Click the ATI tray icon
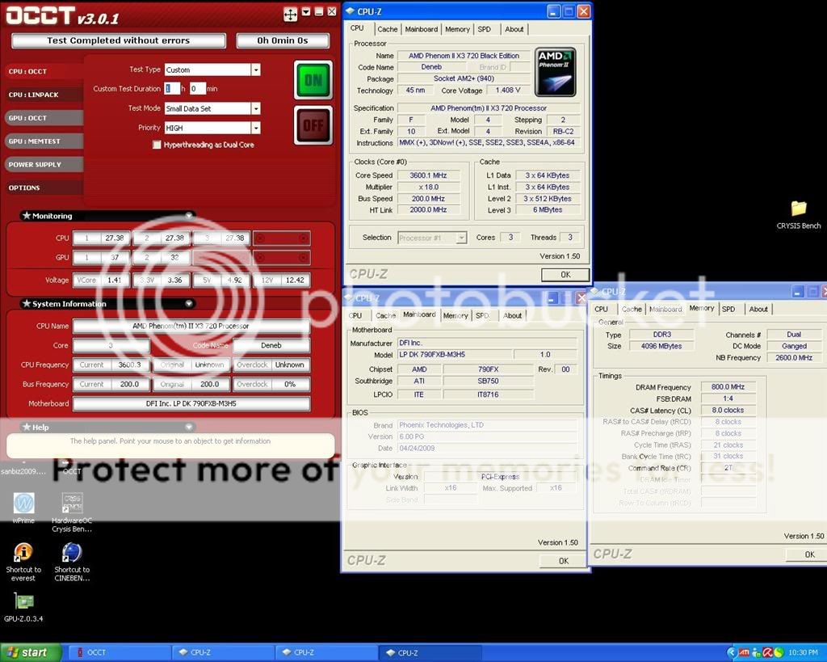Image resolution: width=827 pixels, height=662 pixels. (744, 652)
